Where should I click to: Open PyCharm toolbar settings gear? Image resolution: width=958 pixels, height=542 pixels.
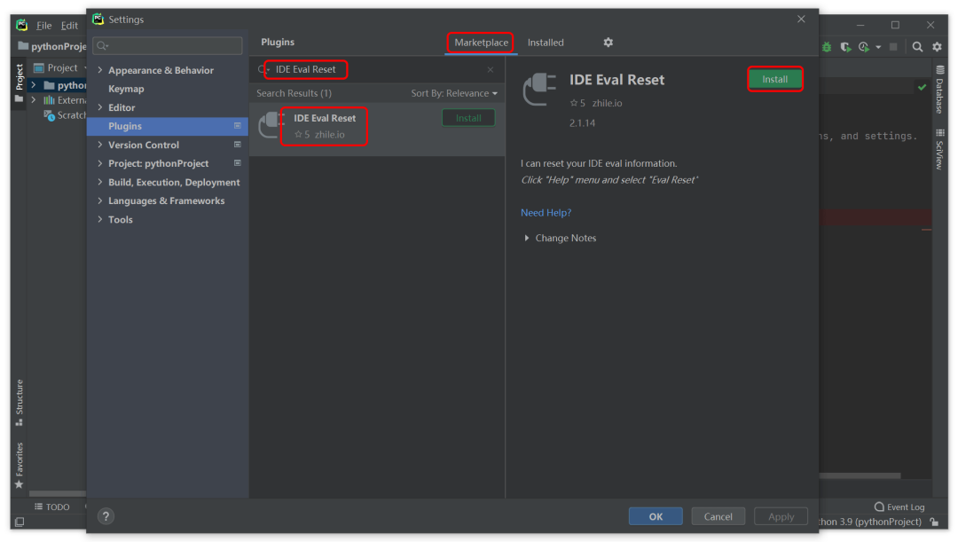pos(938,46)
